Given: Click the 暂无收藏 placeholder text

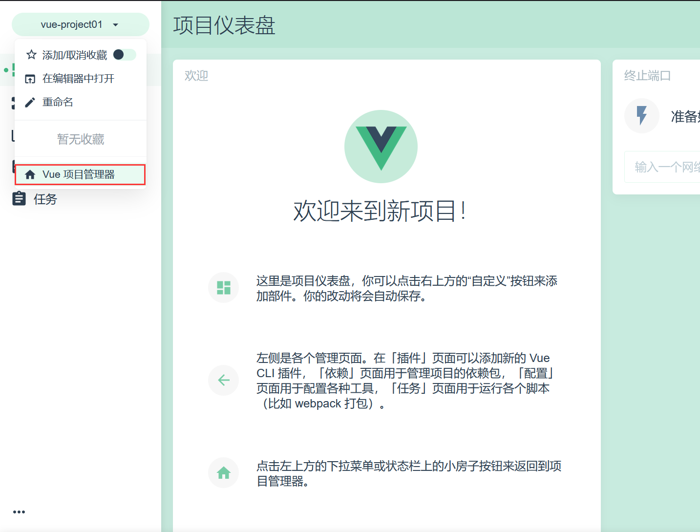Looking at the screenshot, I should pyautogui.click(x=81, y=139).
